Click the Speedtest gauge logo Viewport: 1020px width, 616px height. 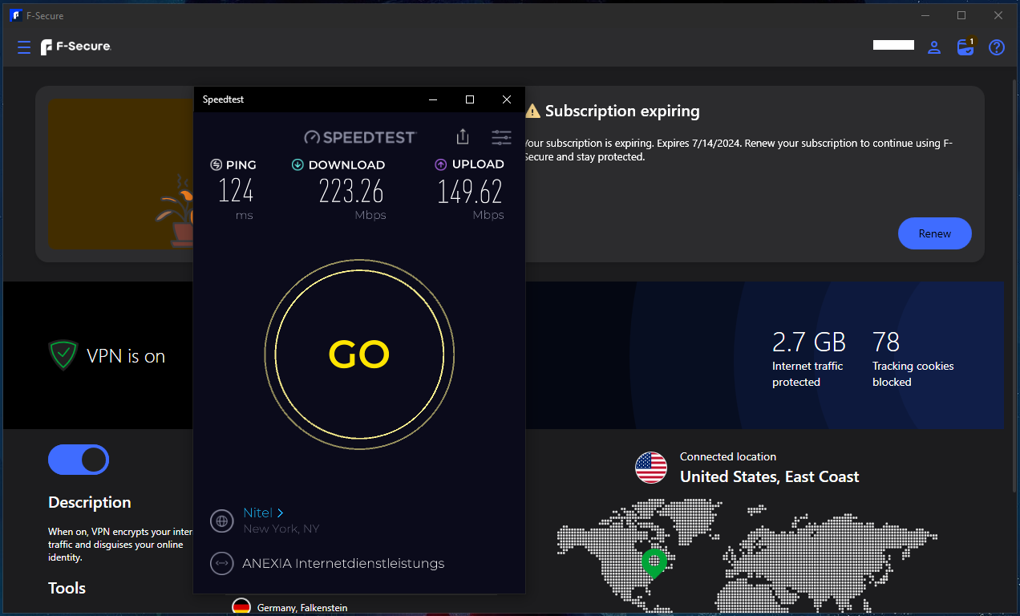click(x=360, y=137)
